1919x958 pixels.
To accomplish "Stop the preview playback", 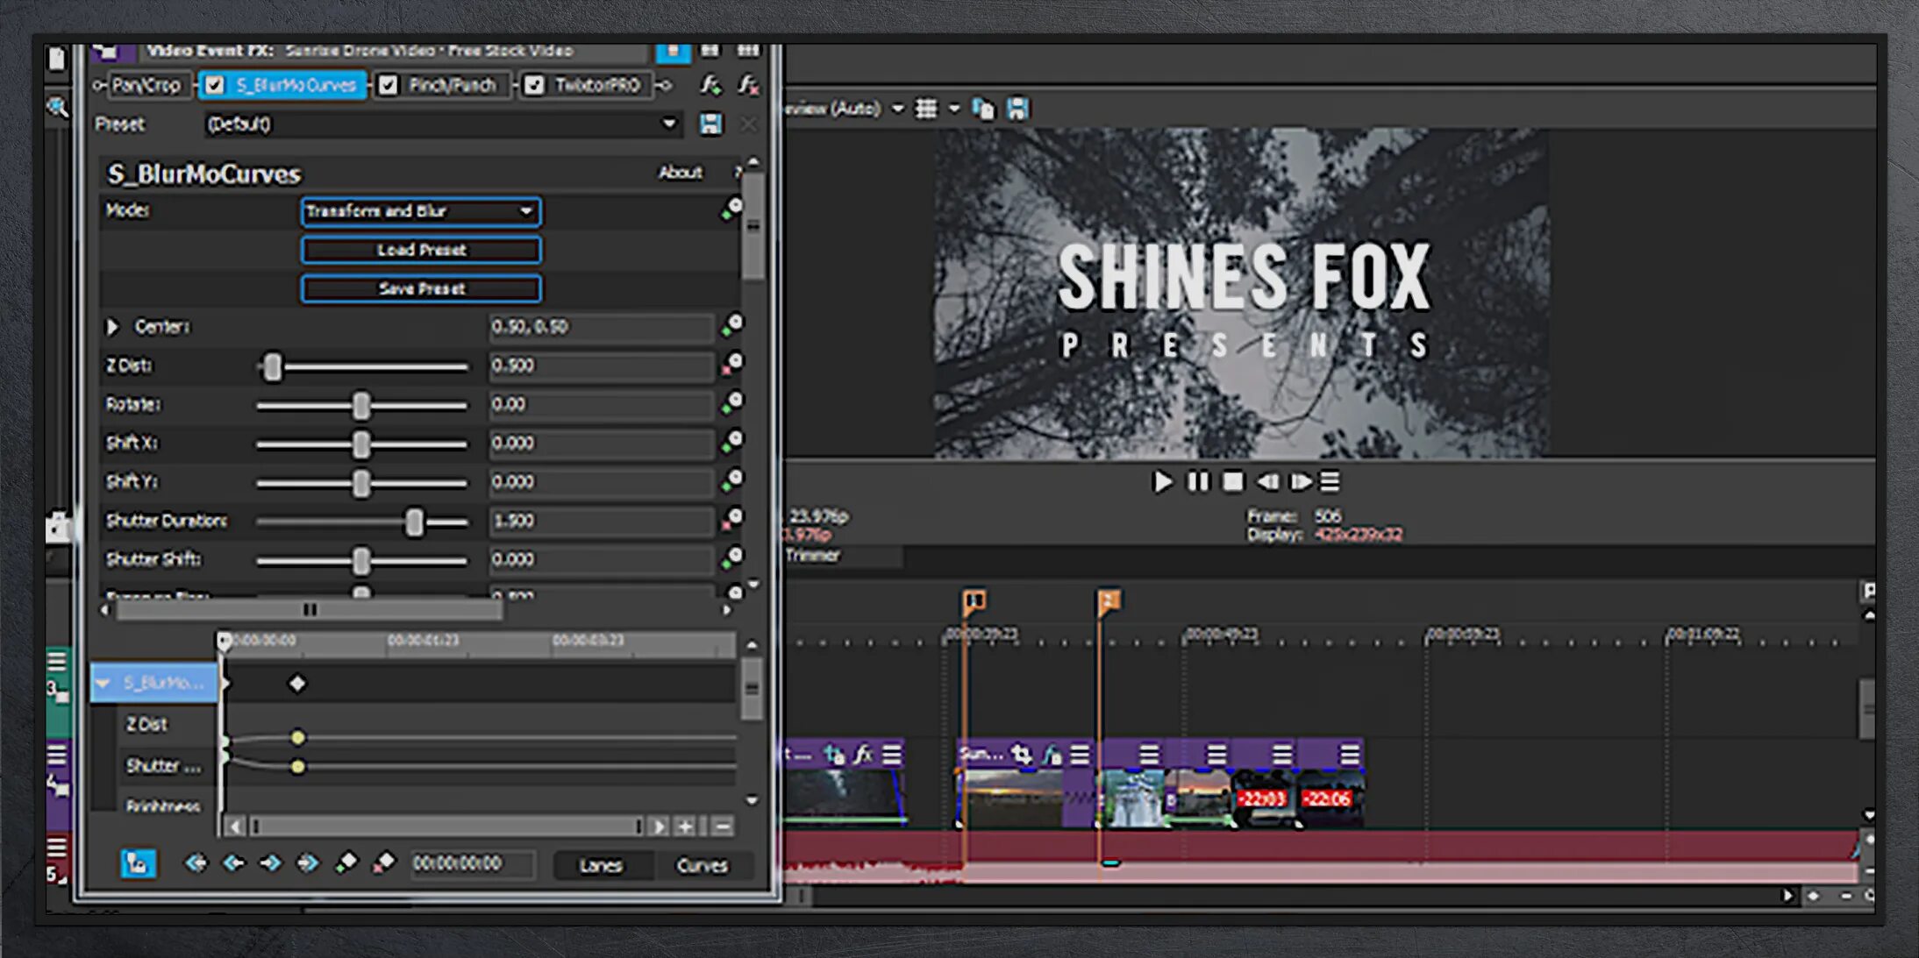I will pyautogui.click(x=1232, y=482).
